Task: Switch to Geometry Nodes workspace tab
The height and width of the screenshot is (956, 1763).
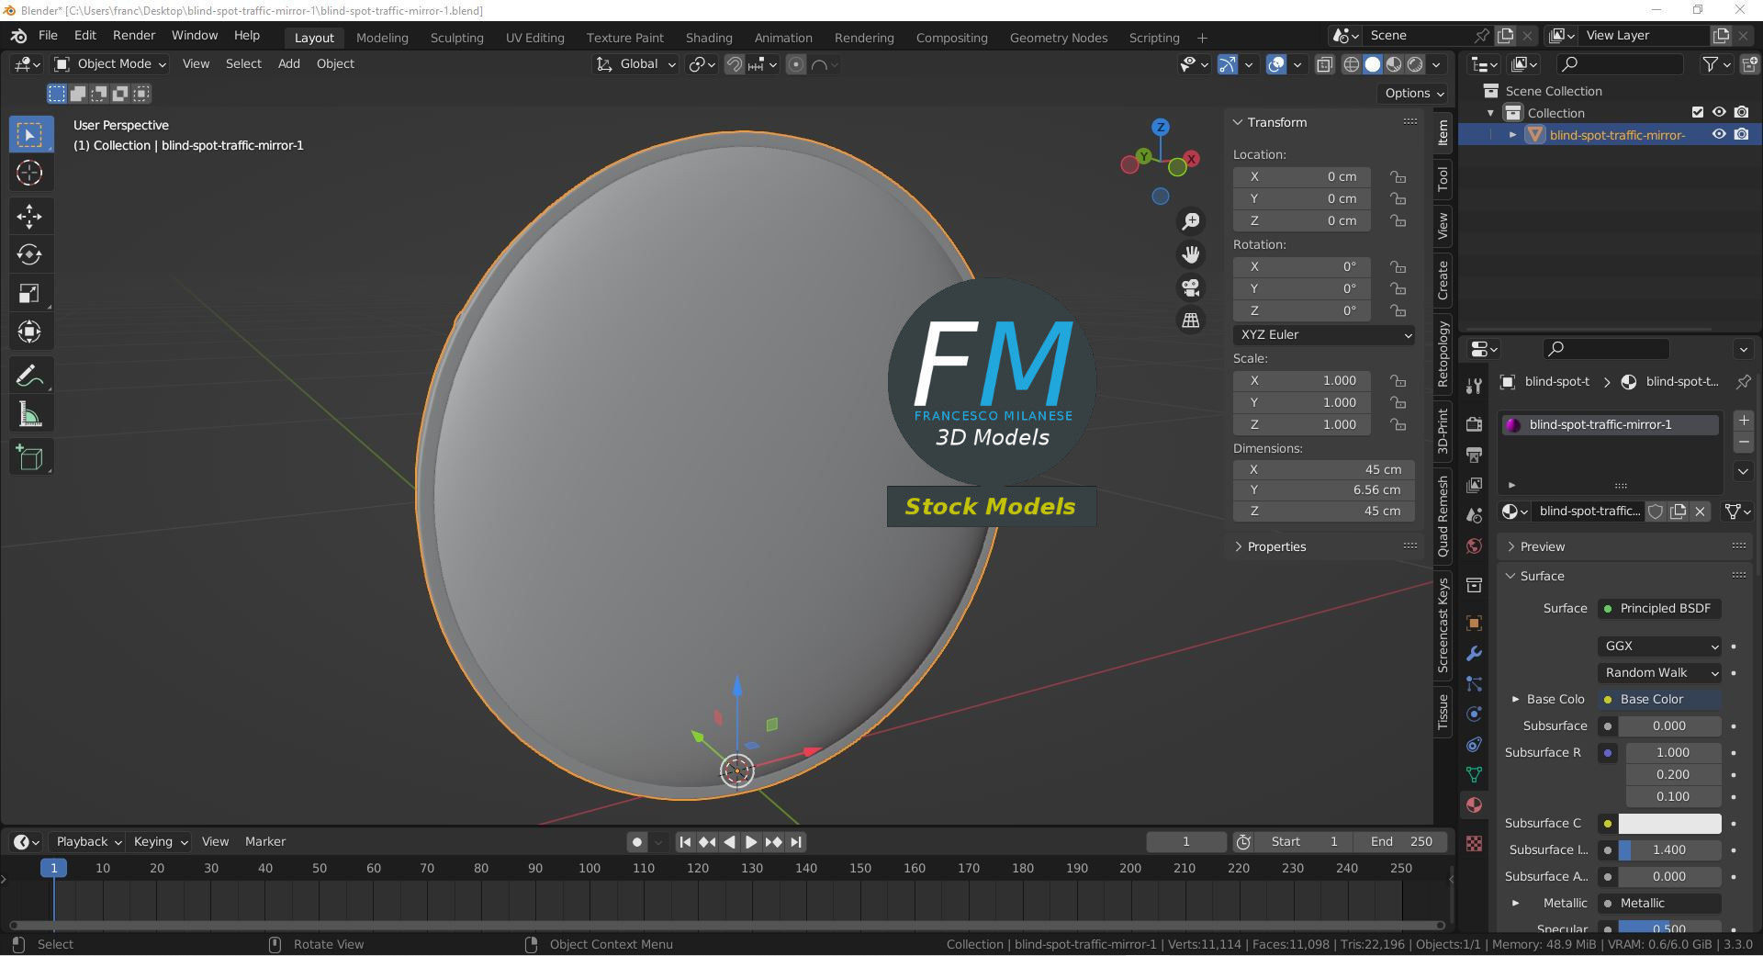Action: 1059,38
